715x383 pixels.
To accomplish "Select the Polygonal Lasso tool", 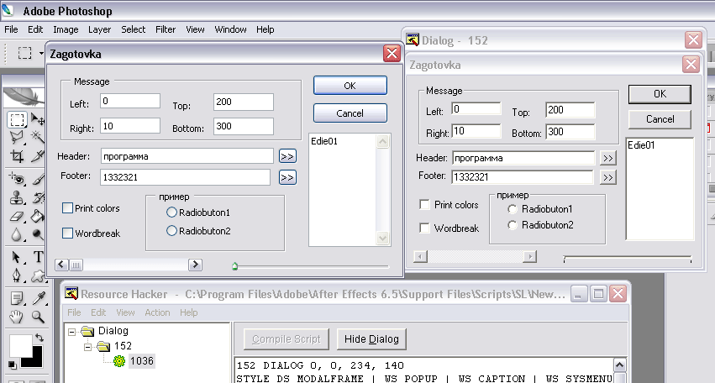I will [x=17, y=137].
